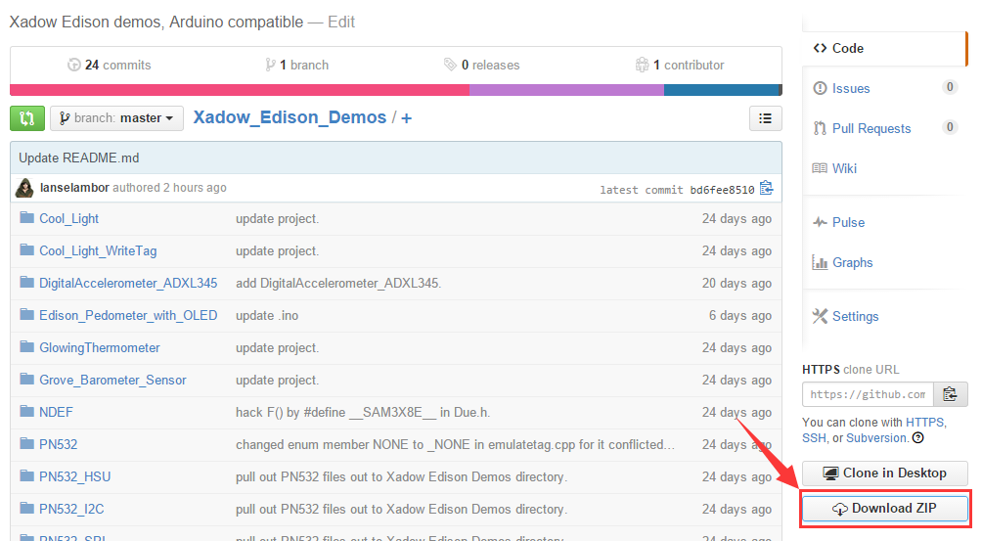Click the Settings tools icon
Viewport: 982px width, 541px height.
tap(820, 316)
